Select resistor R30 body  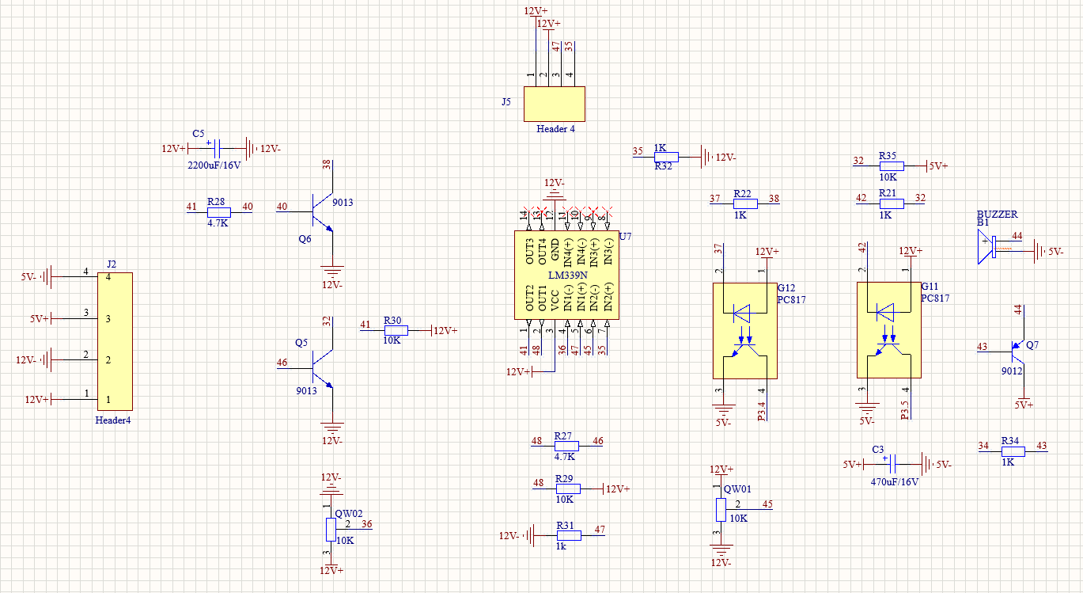[395, 330]
